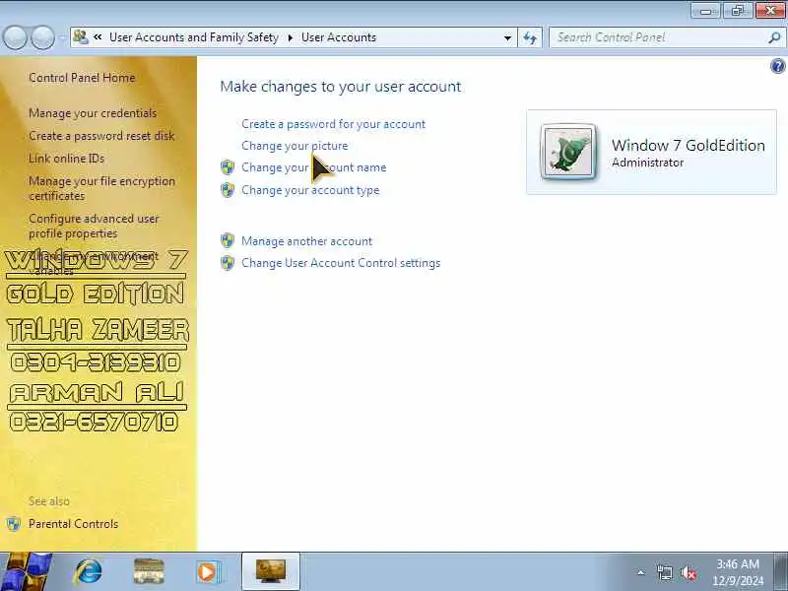Click shield icon beside Manage another account

click(228, 240)
